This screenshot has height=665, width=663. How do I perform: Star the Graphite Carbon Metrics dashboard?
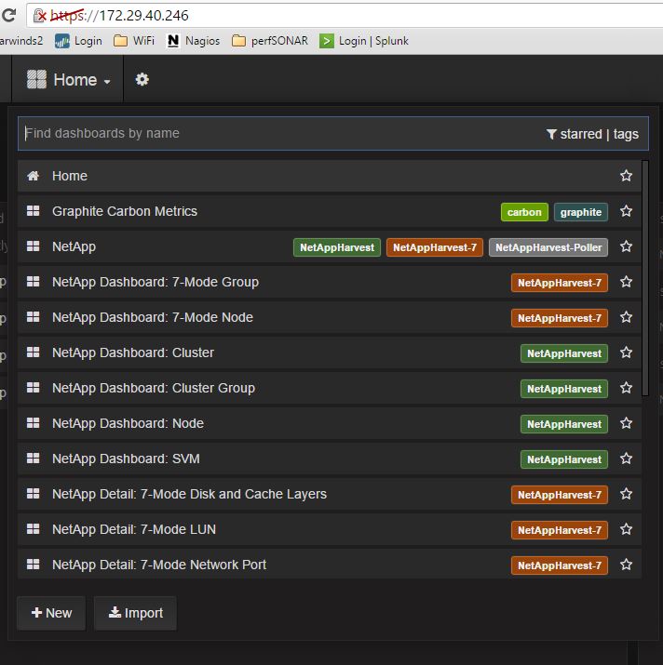click(626, 211)
